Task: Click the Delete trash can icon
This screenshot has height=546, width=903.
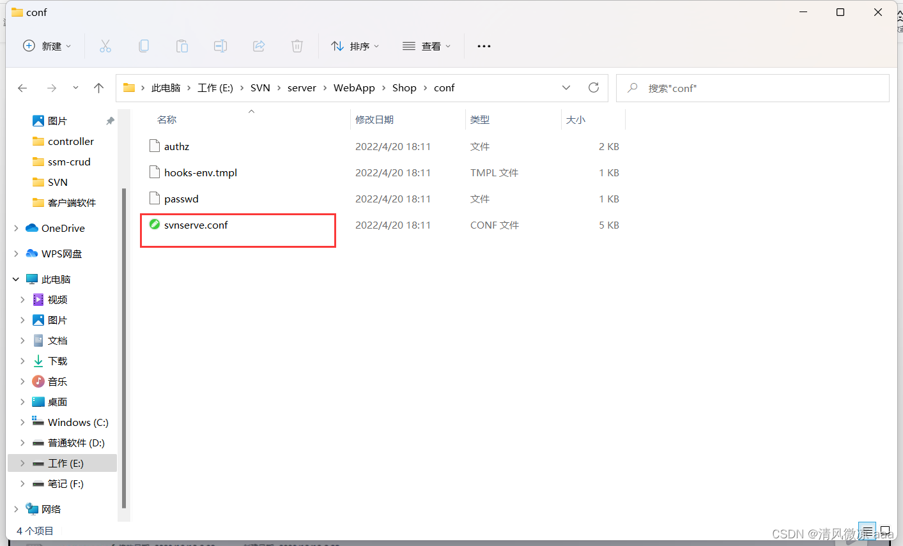Action: pos(297,46)
